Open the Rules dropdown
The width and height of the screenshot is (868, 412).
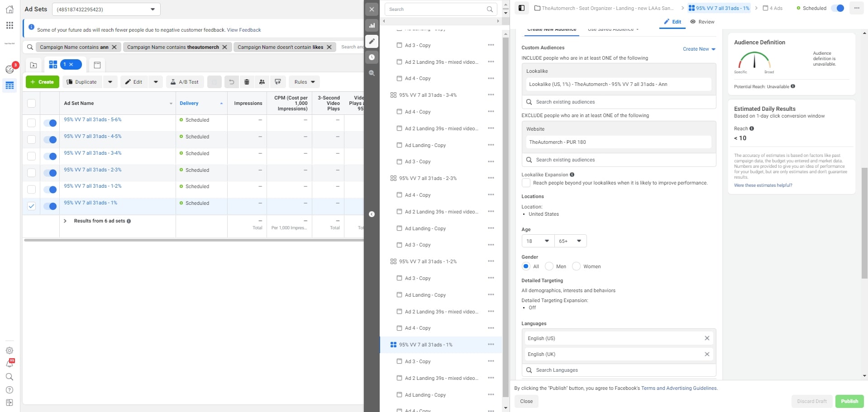point(304,82)
